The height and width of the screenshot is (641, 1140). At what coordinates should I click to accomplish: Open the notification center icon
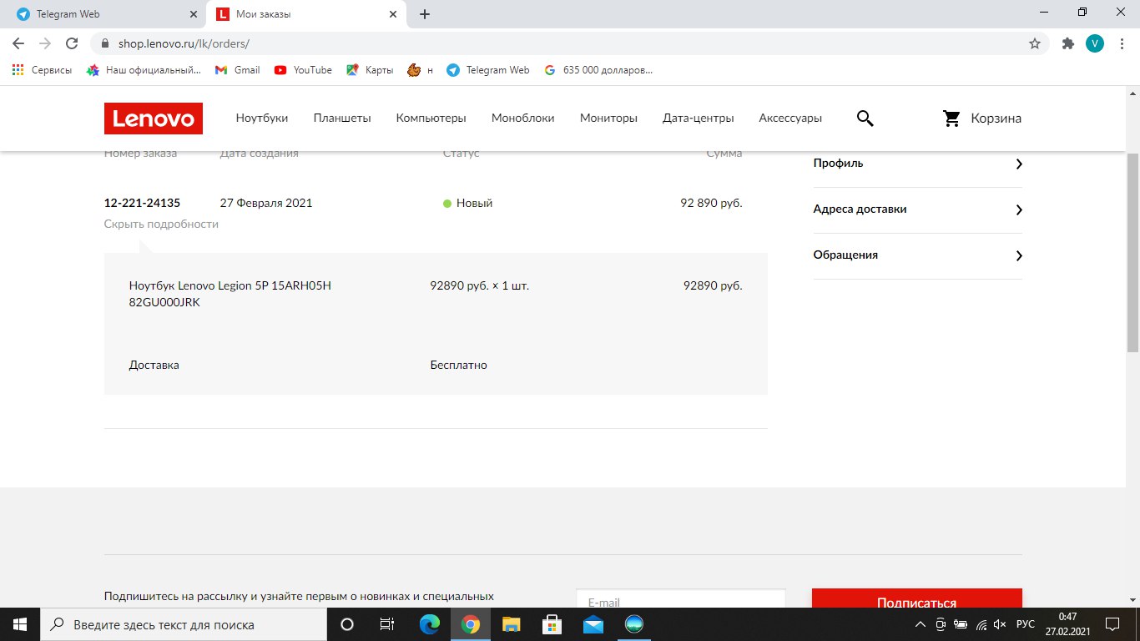(1112, 624)
